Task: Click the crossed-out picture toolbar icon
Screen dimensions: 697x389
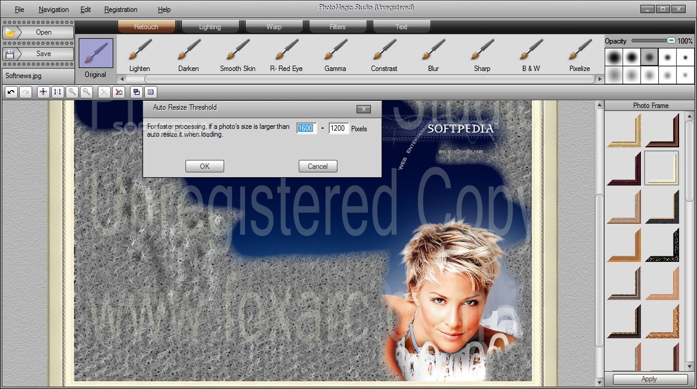Action: tap(119, 92)
